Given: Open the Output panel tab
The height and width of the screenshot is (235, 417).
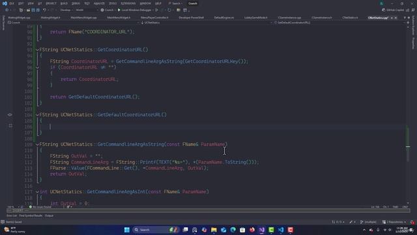Looking at the screenshot, I should (49, 215).
